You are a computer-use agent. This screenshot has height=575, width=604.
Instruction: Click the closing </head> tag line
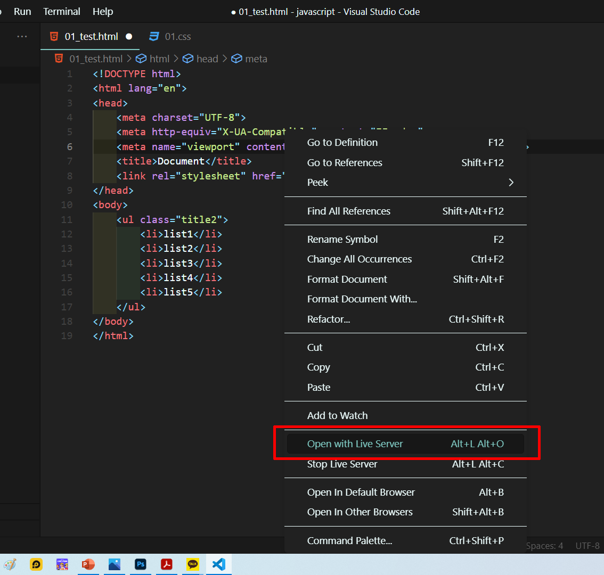(113, 191)
